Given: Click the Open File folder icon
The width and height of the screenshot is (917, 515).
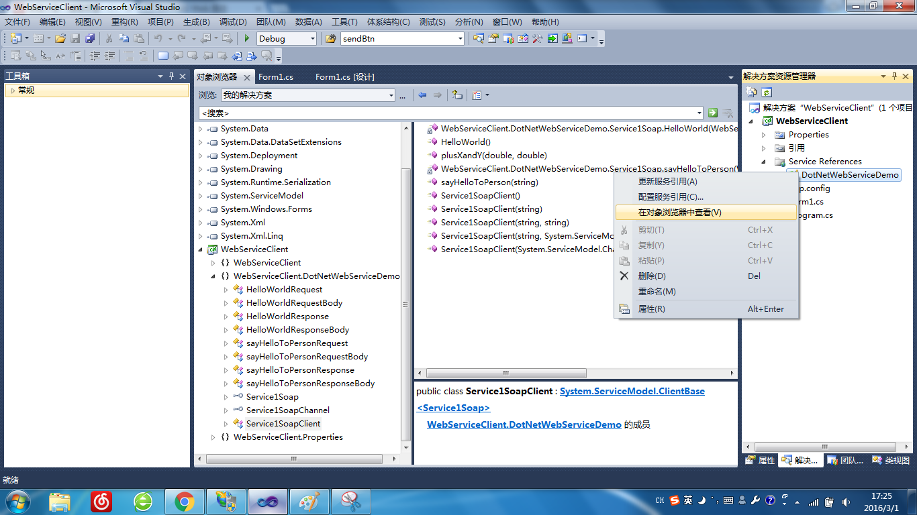Looking at the screenshot, I should coord(60,38).
